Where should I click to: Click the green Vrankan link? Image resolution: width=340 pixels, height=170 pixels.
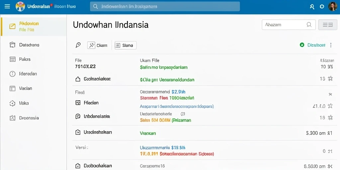(148, 133)
